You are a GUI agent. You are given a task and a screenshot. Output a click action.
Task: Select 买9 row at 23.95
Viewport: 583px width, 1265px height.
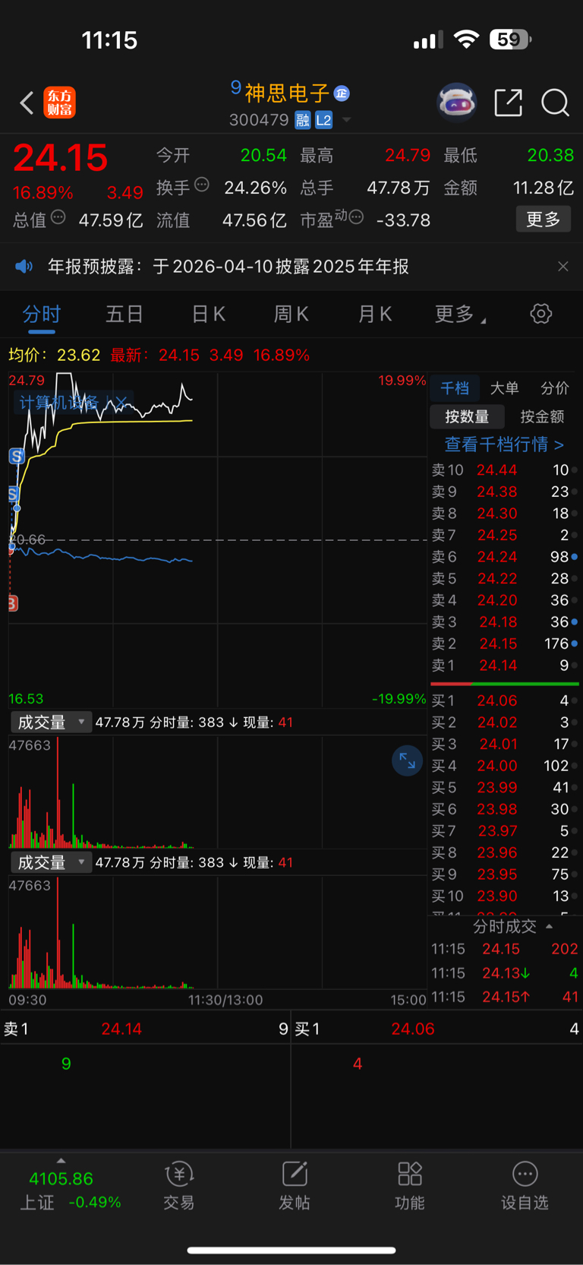(x=505, y=874)
